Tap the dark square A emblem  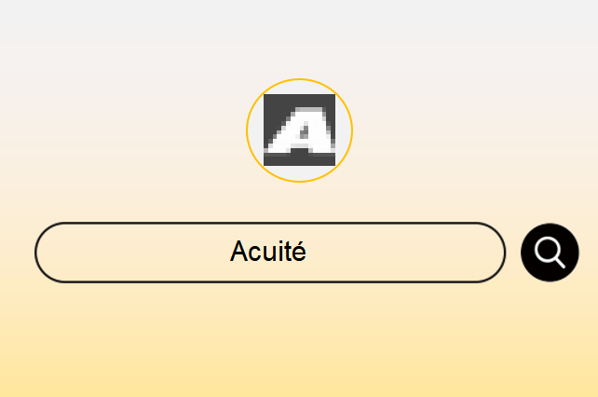tap(299, 130)
